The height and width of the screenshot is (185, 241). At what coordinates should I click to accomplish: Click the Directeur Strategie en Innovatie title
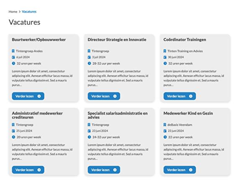click(x=117, y=40)
